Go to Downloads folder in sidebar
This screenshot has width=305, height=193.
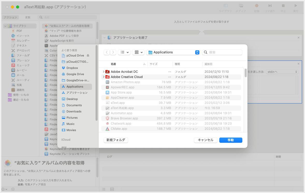click(74, 111)
